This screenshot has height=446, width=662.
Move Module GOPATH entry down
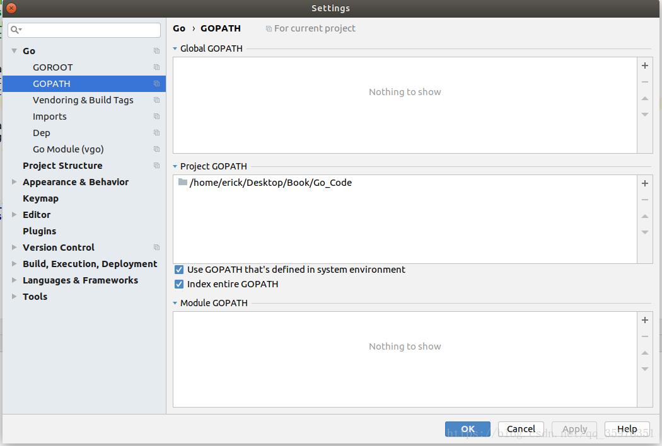click(645, 369)
